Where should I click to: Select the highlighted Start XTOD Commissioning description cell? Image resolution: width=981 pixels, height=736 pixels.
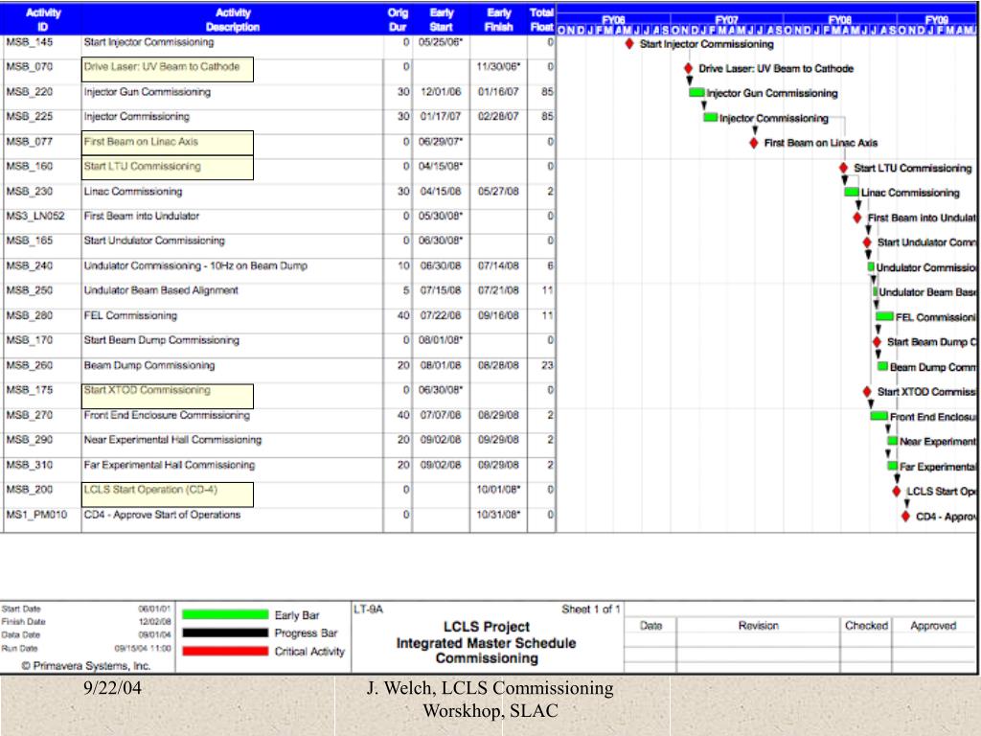tap(167, 396)
